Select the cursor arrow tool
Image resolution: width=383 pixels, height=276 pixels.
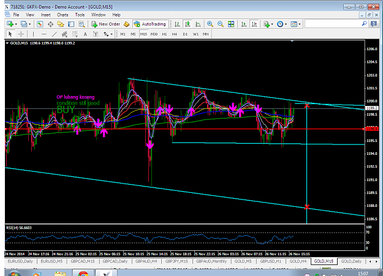[x=10, y=34]
